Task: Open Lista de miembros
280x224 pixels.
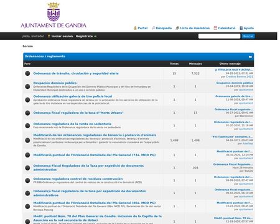Action: [195, 28]
